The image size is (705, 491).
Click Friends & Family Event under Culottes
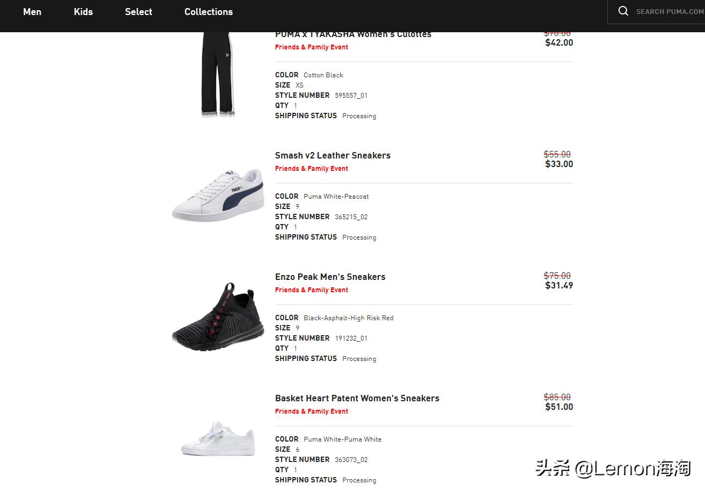pyautogui.click(x=312, y=47)
